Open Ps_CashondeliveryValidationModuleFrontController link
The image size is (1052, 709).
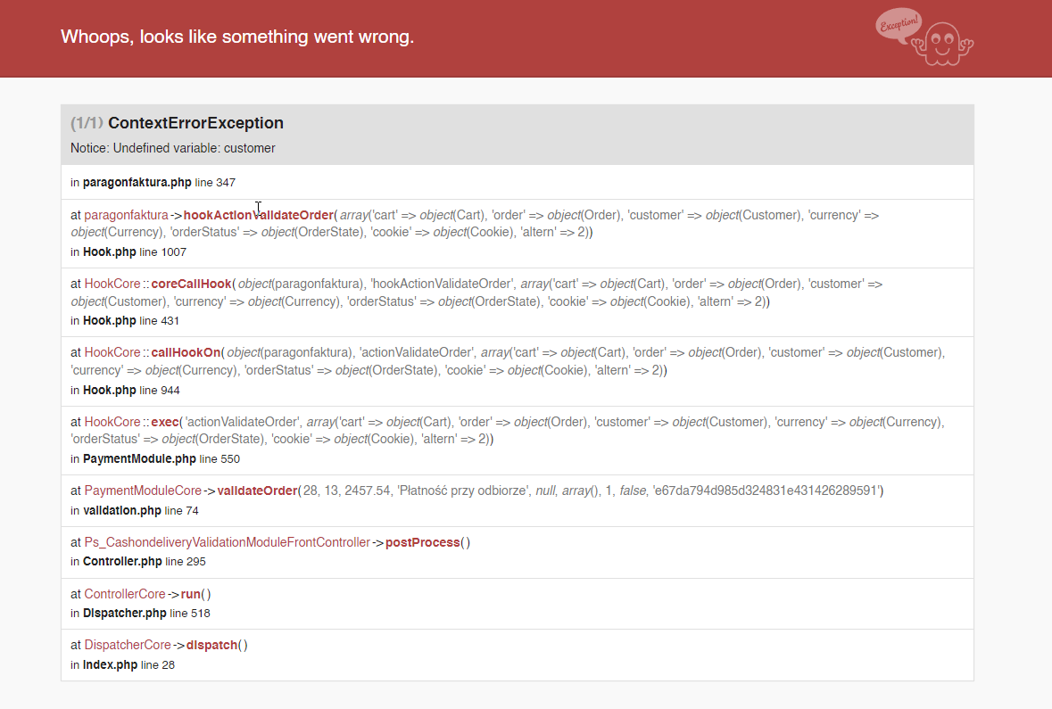227,542
